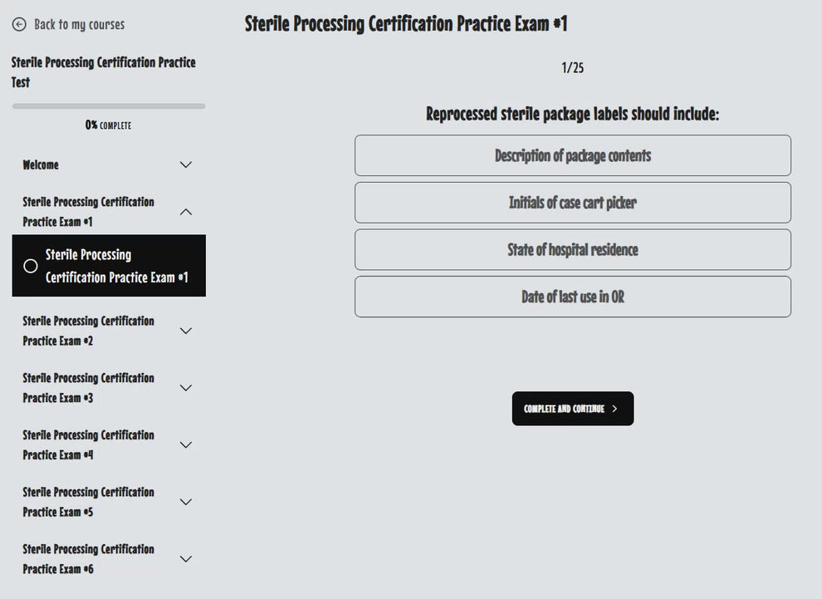
Task: Choose Date of last use in OR
Action: click(572, 297)
